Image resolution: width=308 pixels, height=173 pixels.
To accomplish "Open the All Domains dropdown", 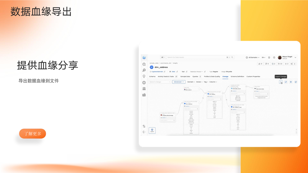I will (x=253, y=57).
